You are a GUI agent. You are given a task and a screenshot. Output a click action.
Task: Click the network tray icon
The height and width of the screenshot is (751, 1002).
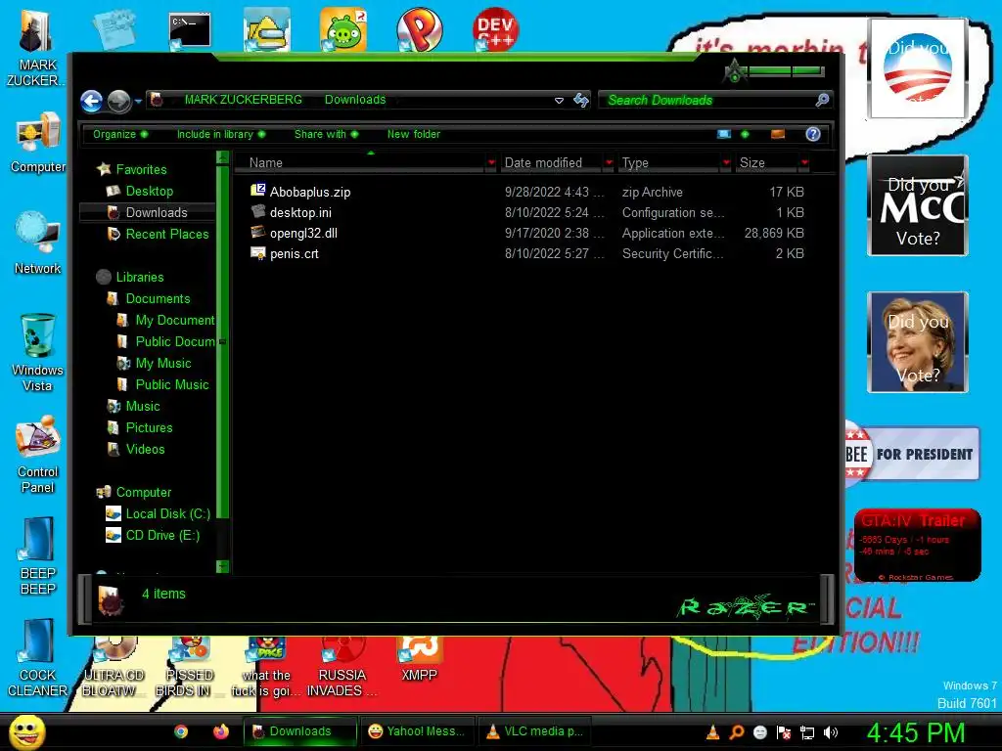point(807,732)
